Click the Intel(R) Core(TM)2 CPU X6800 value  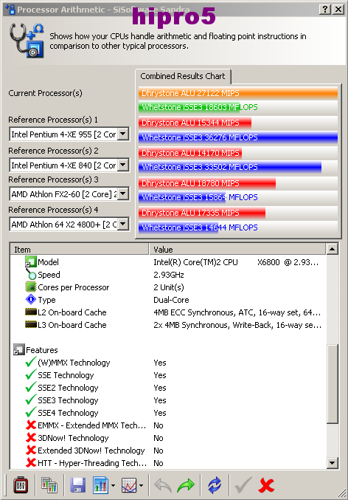click(x=236, y=262)
